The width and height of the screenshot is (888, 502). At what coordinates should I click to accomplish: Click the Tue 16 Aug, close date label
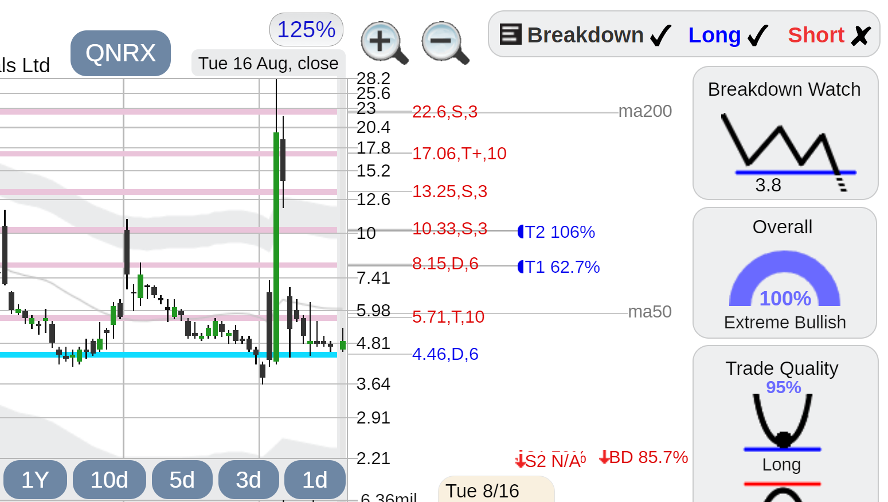268,63
